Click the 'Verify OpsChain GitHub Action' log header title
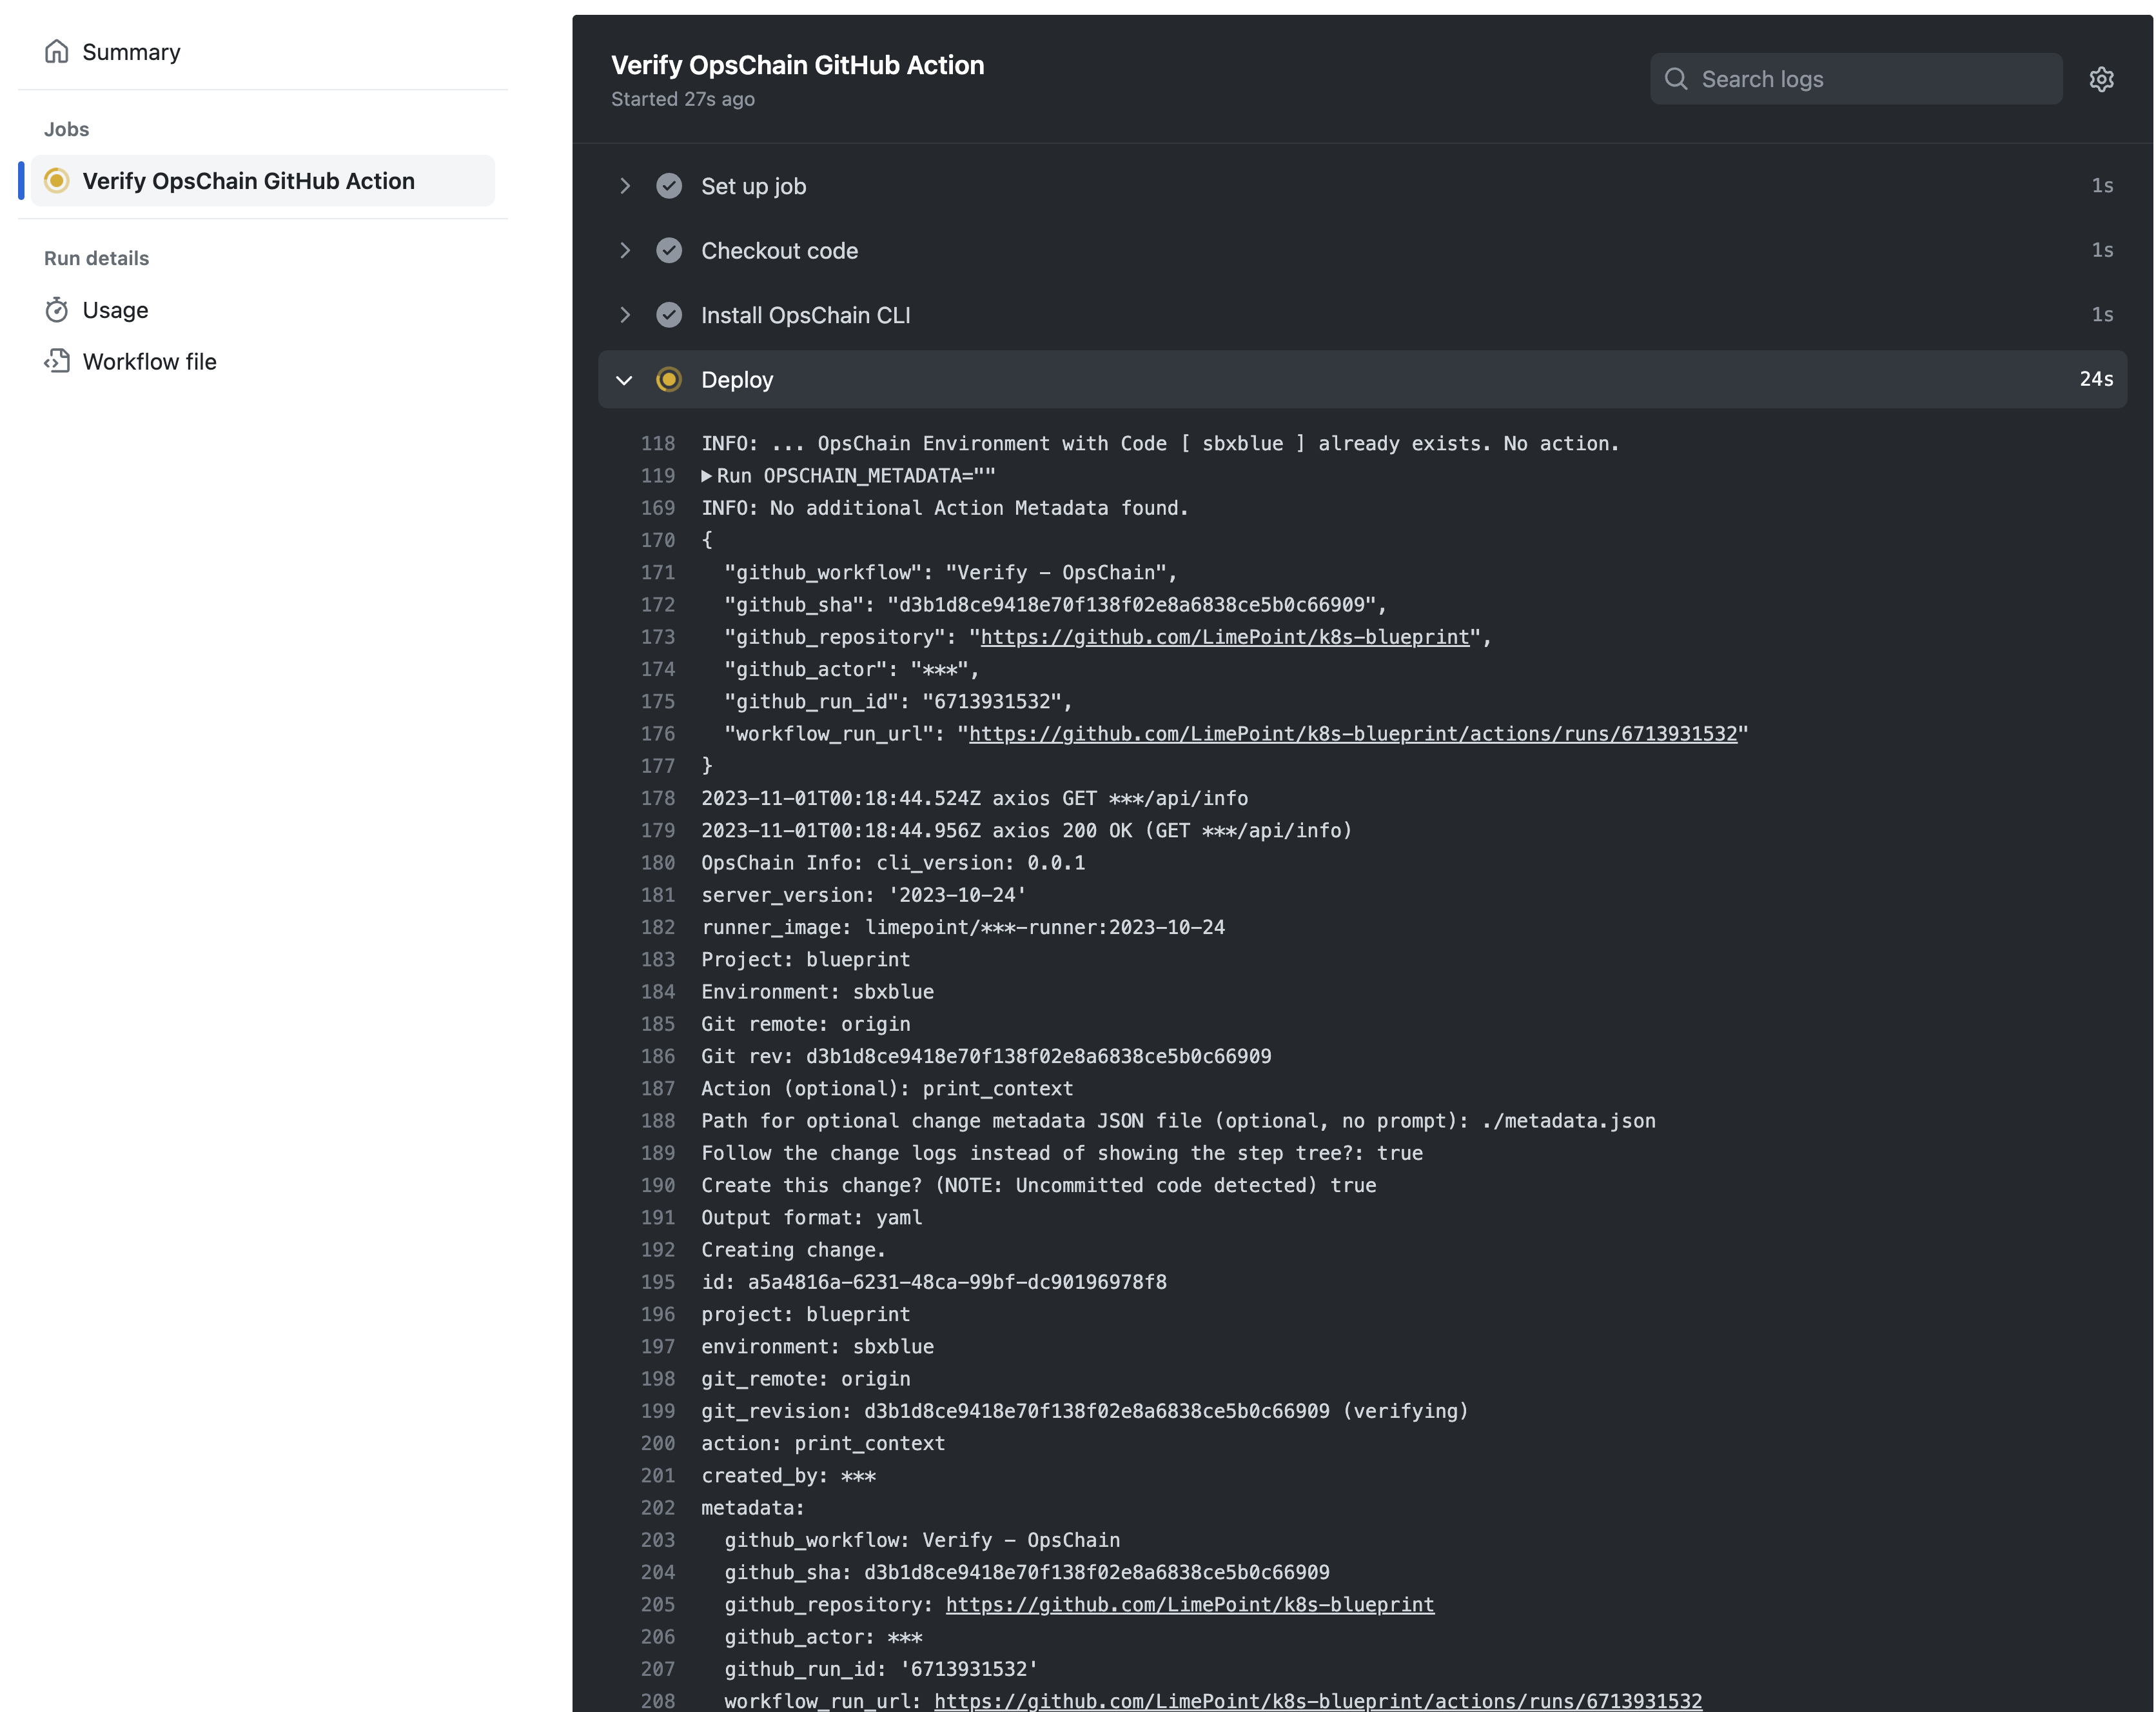 [798, 65]
